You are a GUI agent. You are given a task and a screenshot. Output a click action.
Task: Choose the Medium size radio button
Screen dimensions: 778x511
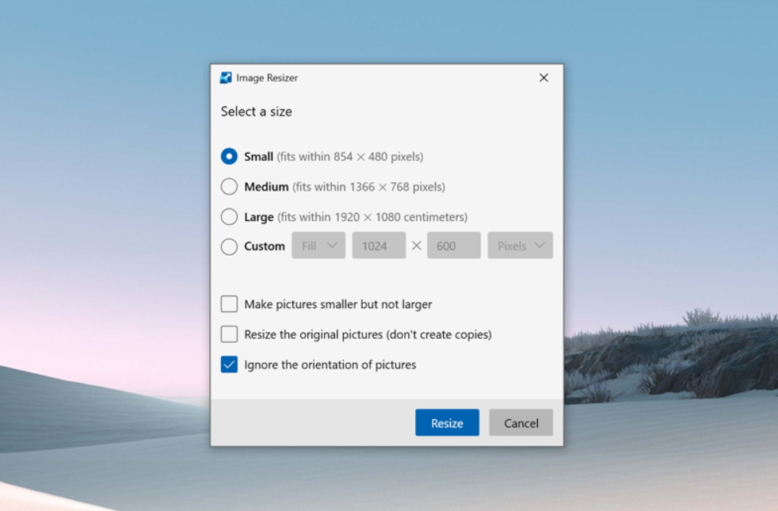pyautogui.click(x=229, y=187)
